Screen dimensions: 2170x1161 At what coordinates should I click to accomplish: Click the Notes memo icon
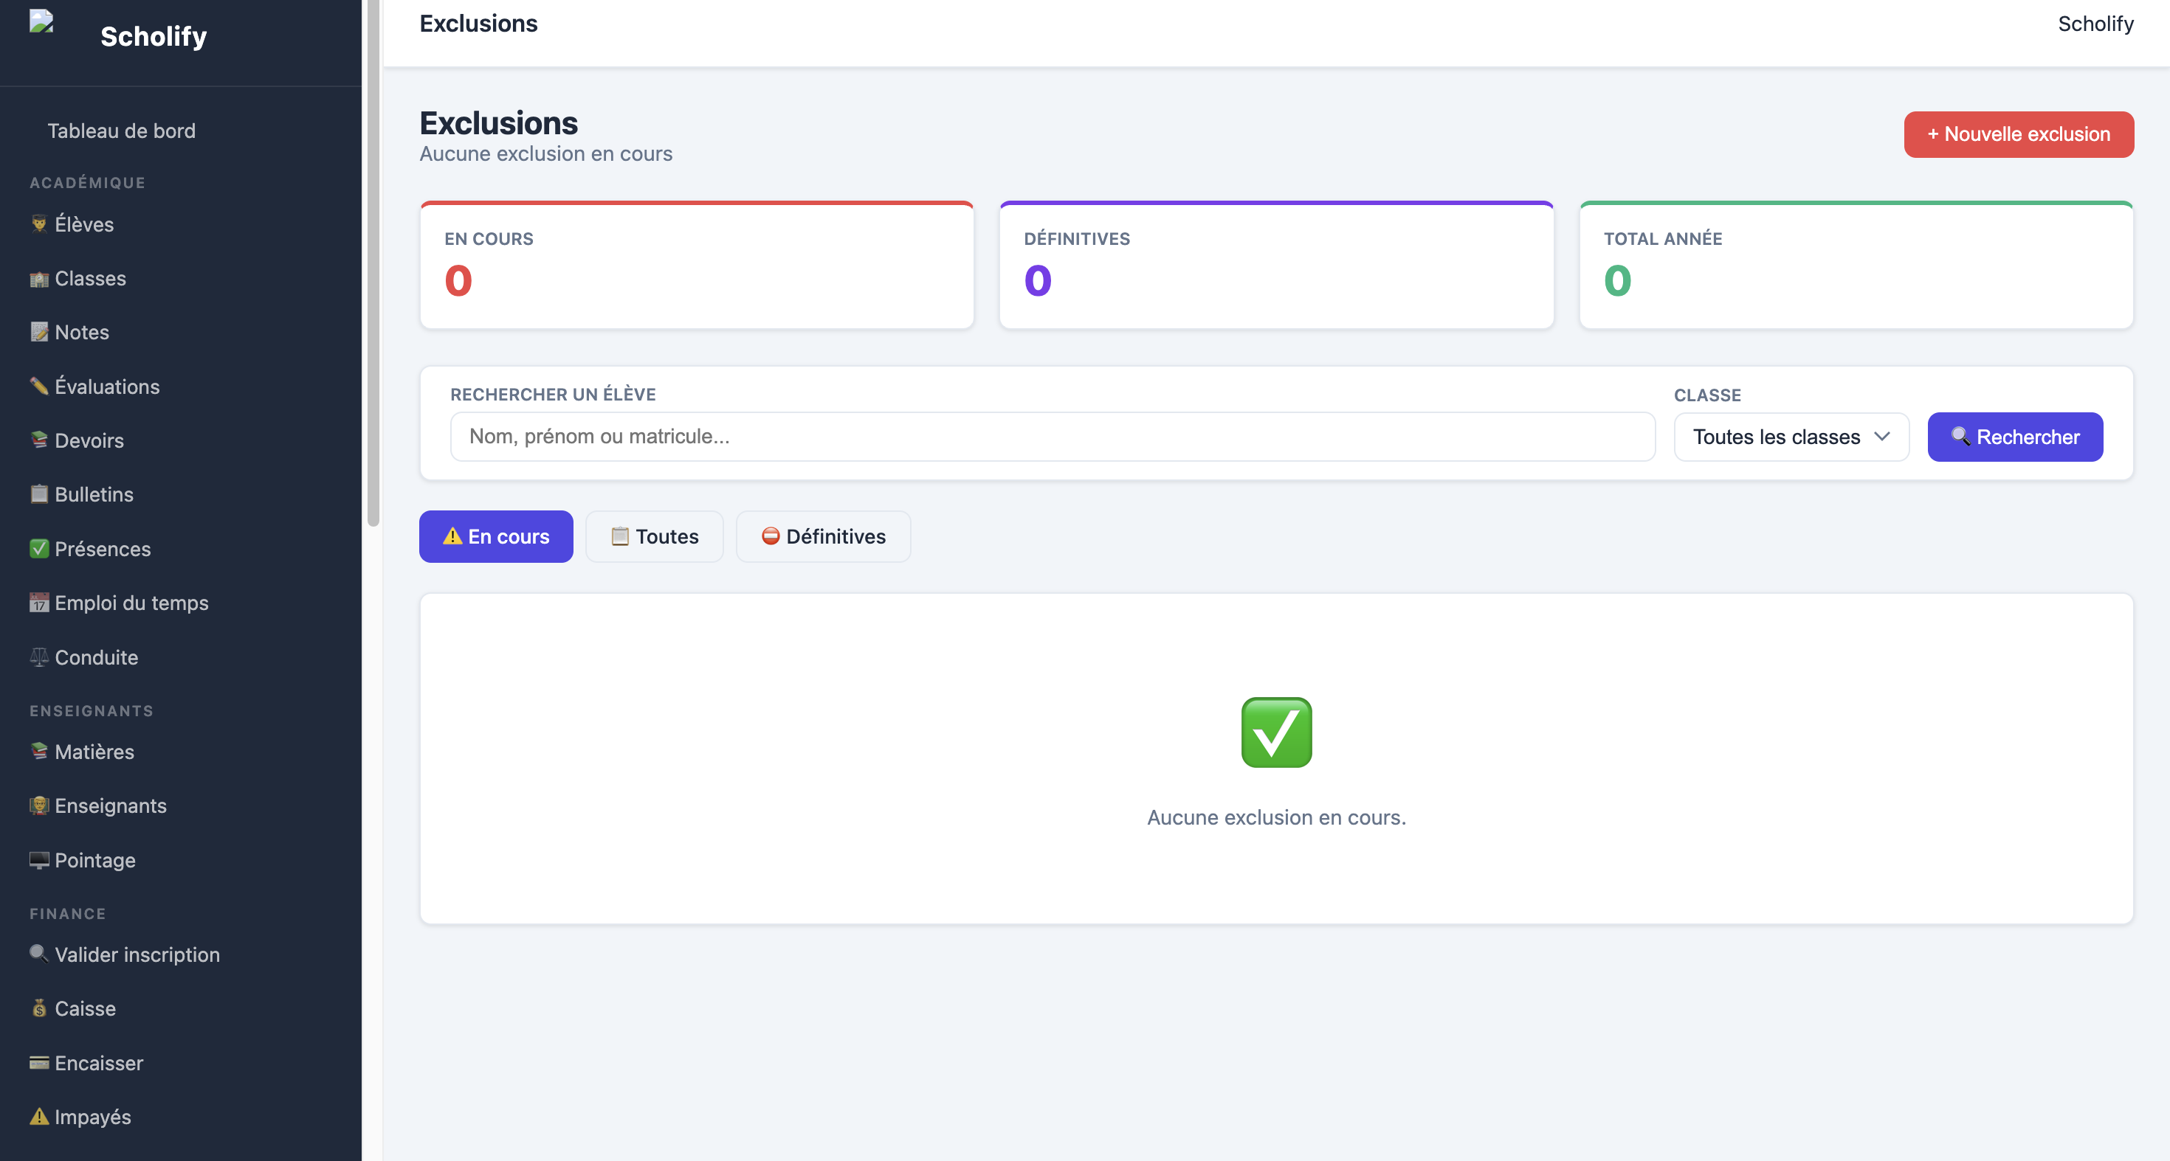click(x=38, y=333)
